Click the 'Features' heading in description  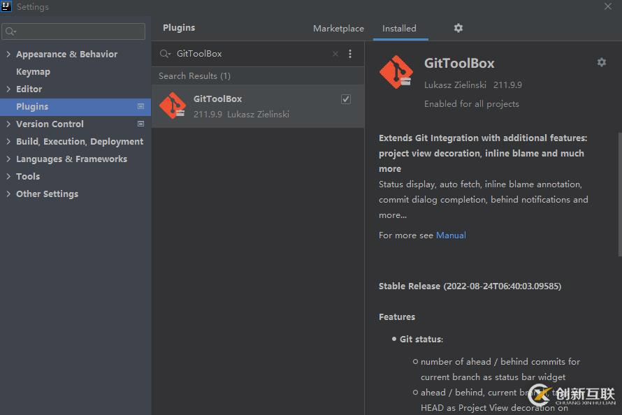pyautogui.click(x=397, y=317)
